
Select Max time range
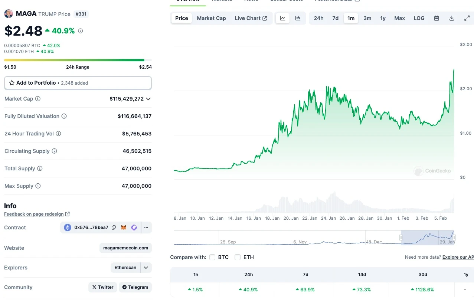pyautogui.click(x=399, y=18)
